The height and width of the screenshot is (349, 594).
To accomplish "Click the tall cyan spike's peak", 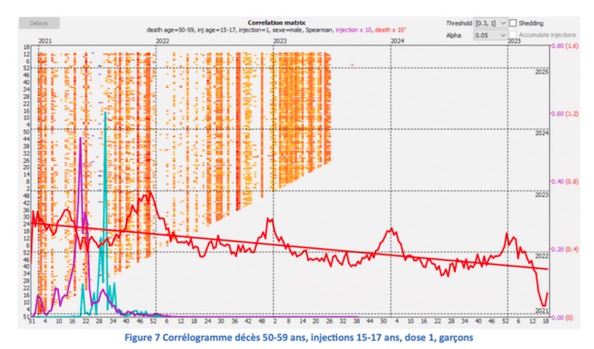I will 104,113.
